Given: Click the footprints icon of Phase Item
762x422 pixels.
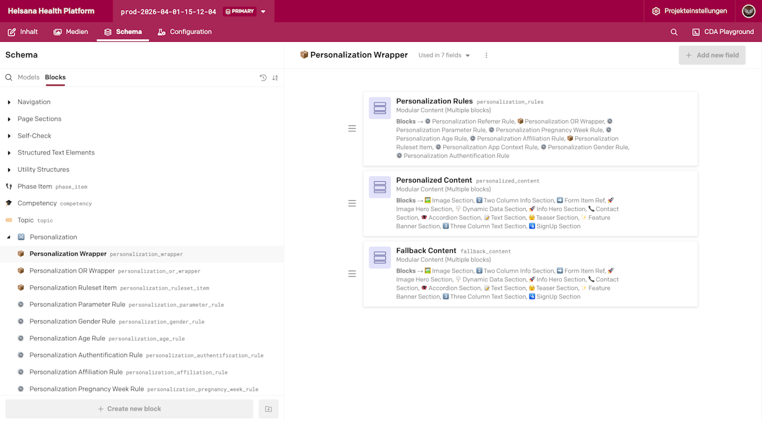Looking at the screenshot, I should pos(9,186).
